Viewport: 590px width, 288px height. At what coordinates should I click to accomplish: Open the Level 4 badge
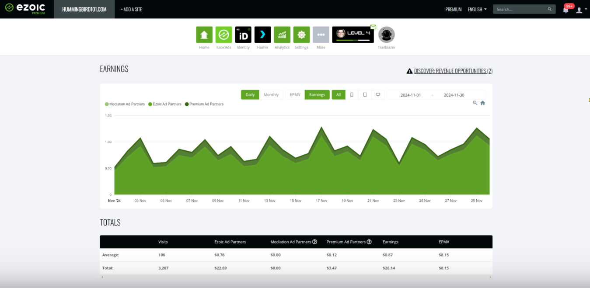coord(353,35)
